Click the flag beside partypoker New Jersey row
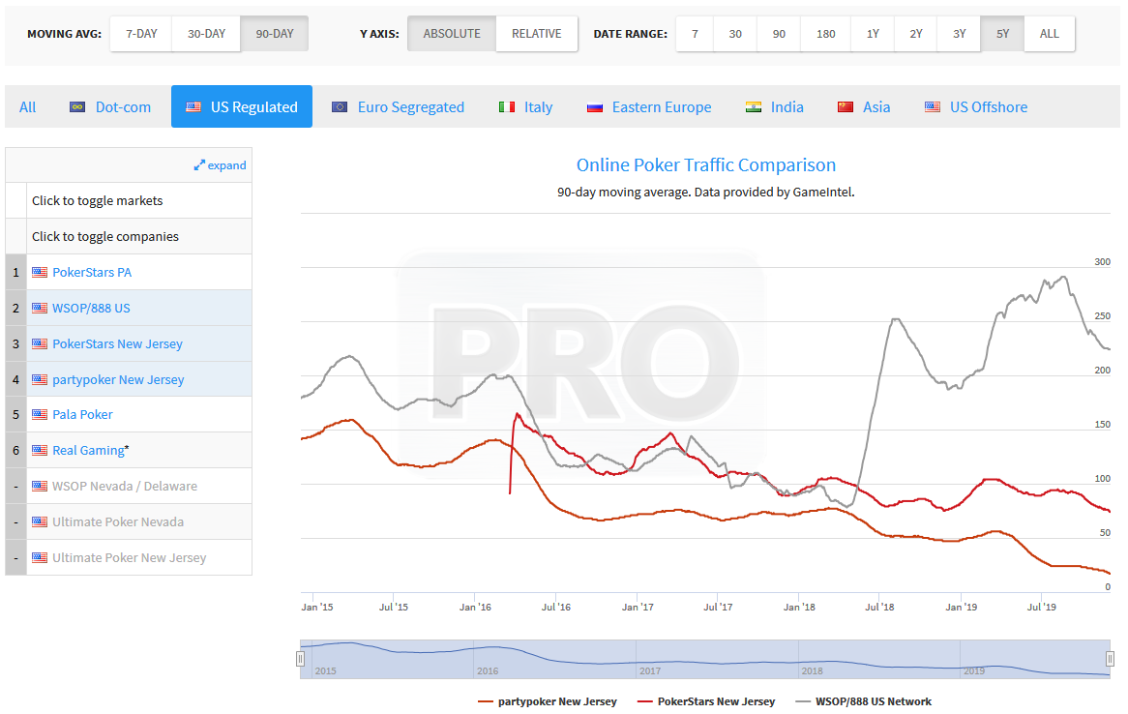The image size is (1128, 714). point(40,379)
